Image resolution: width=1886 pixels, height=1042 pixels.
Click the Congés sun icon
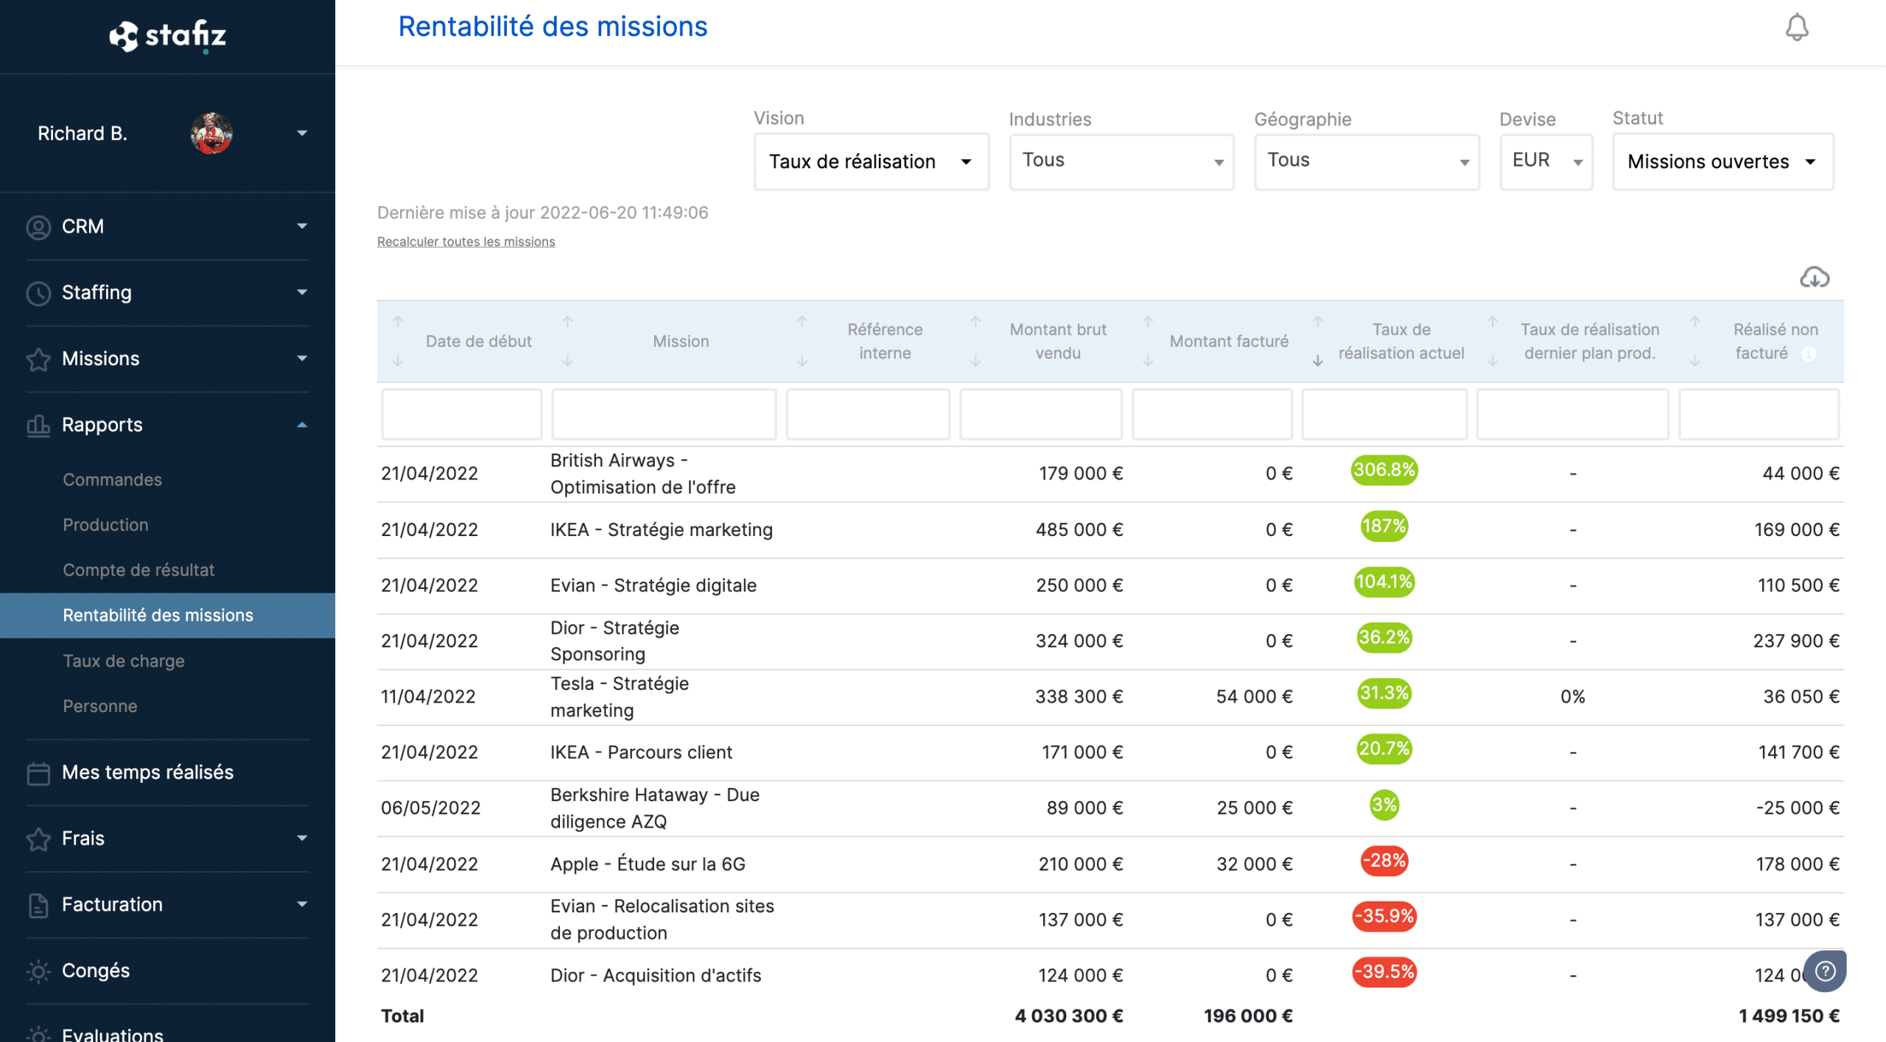pyautogui.click(x=39, y=971)
